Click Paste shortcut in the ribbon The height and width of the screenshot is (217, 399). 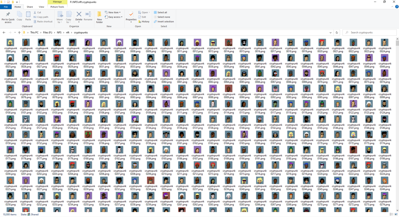(43, 22)
